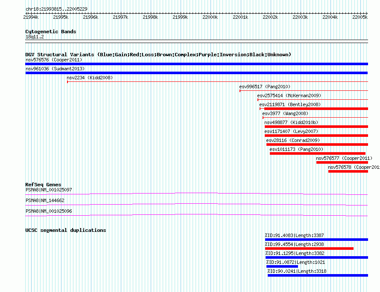This screenshot has width=380, height=292.
Task: Select the nsv961036 (Sudmant2013) variant bar
Action: coord(196,73)
